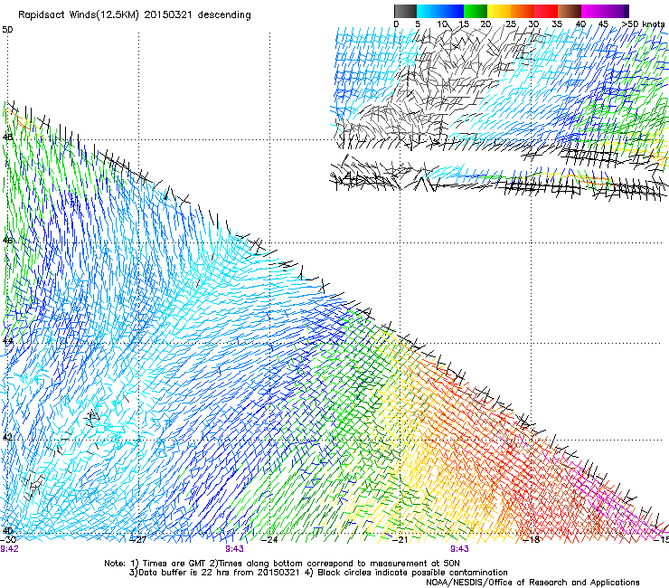Click legend tick label 45
This screenshot has width=669, height=588.
point(603,24)
